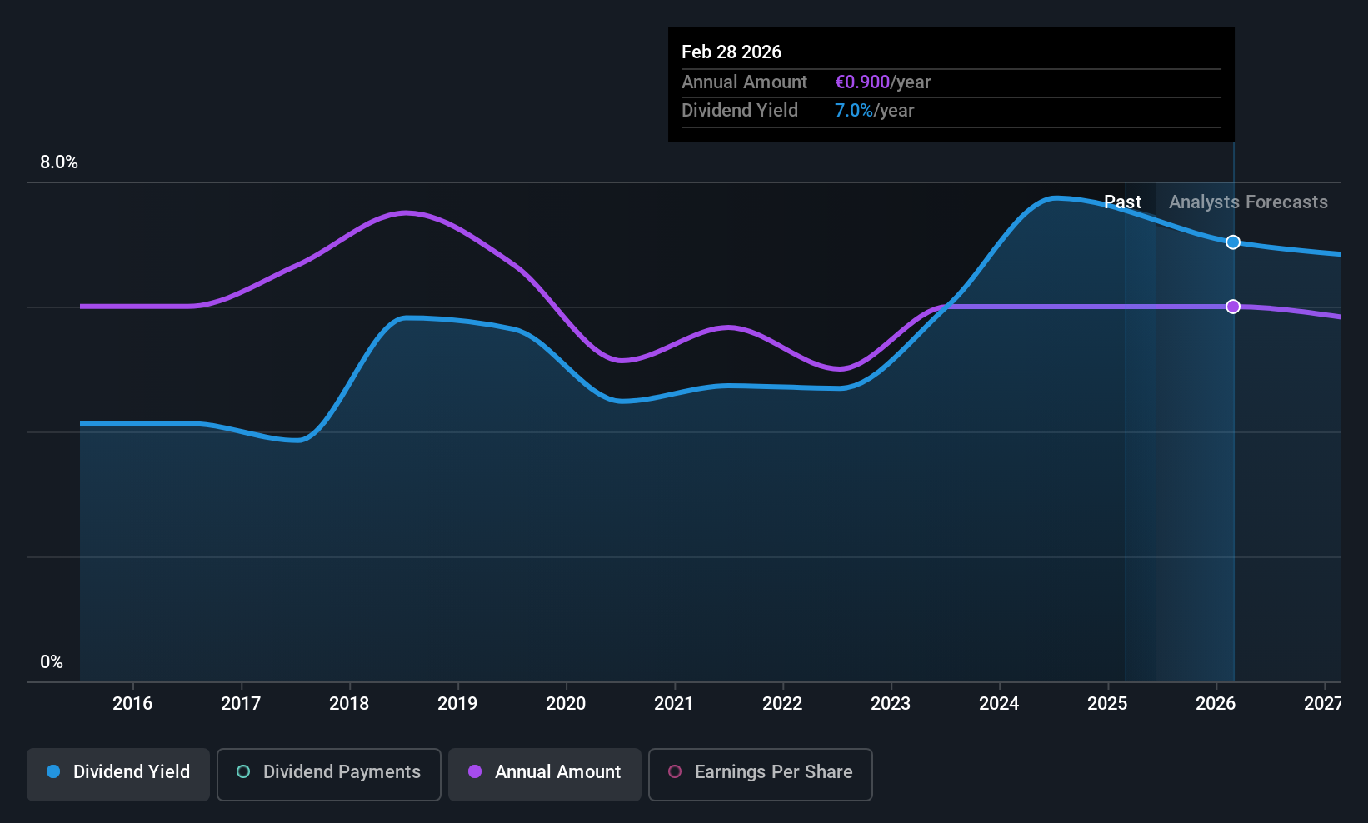Click the €0.900 annual amount value in tooltip
This screenshot has width=1368, height=823.
(862, 82)
